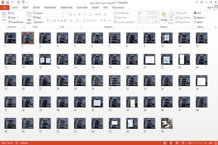Click the Paste clipboard icon
The image size is (218, 145).
tap(4, 15)
